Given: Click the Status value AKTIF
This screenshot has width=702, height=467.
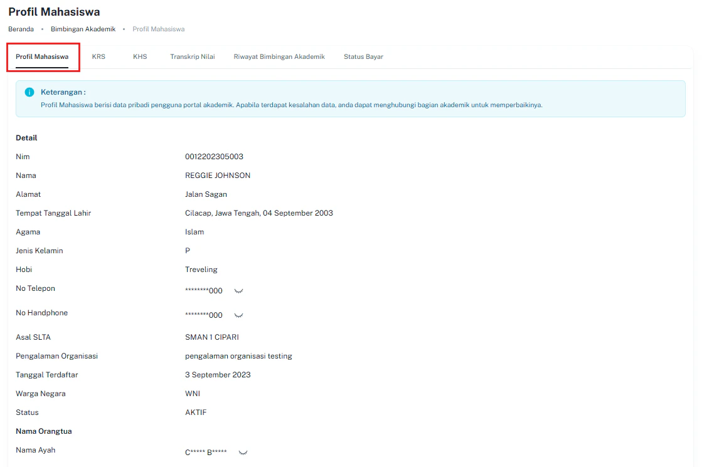Looking at the screenshot, I should 196,412.
